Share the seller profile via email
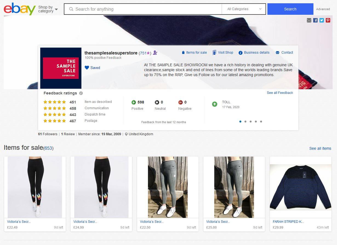The image size is (337, 245). tap(309, 20)
